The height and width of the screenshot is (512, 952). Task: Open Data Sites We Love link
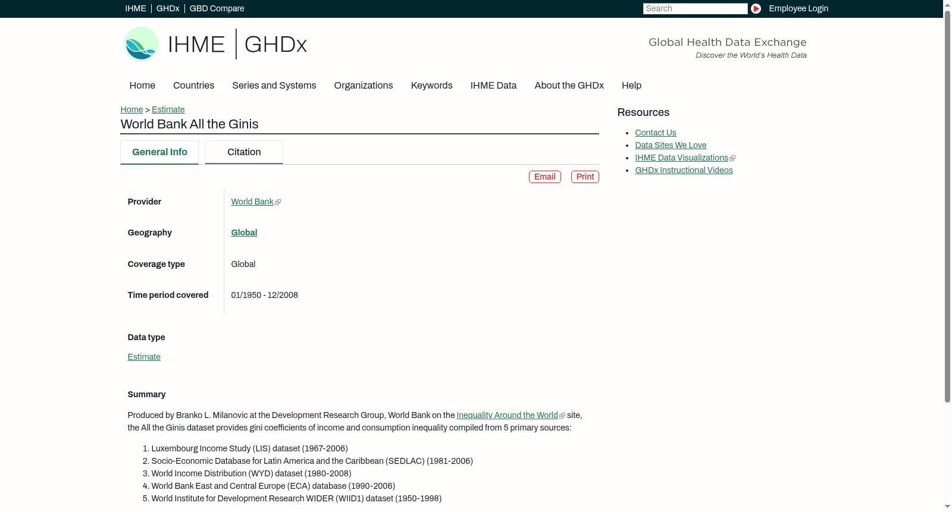pos(671,146)
